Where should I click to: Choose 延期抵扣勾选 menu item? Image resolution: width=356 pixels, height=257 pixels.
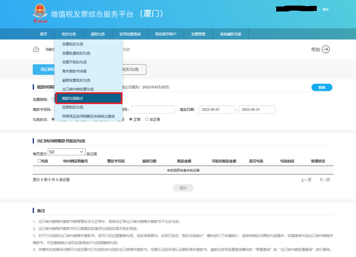pyautogui.click(x=73, y=107)
